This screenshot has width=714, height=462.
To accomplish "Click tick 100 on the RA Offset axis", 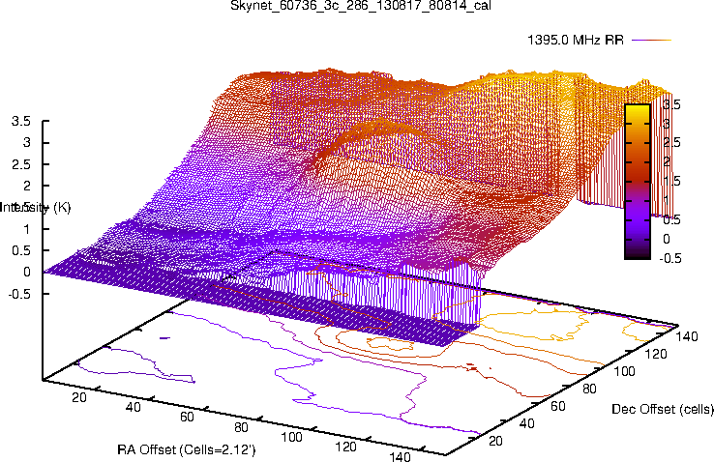I will pos(291,438).
